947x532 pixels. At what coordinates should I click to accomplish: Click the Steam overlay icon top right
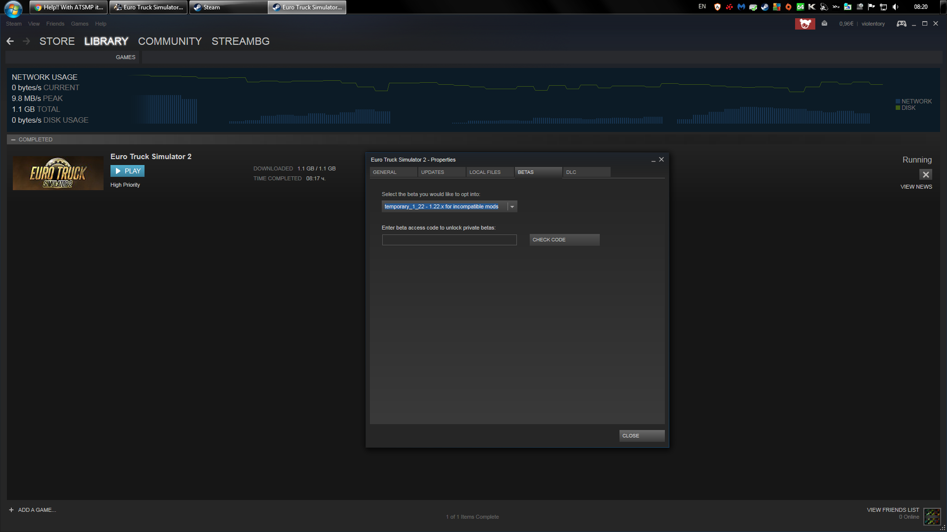[902, 23]
